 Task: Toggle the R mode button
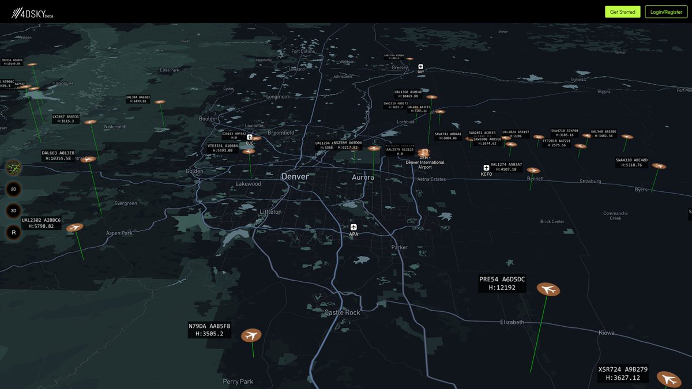pos(13,232)
